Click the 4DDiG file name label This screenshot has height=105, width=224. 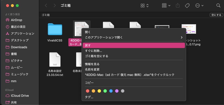[75, 42]
